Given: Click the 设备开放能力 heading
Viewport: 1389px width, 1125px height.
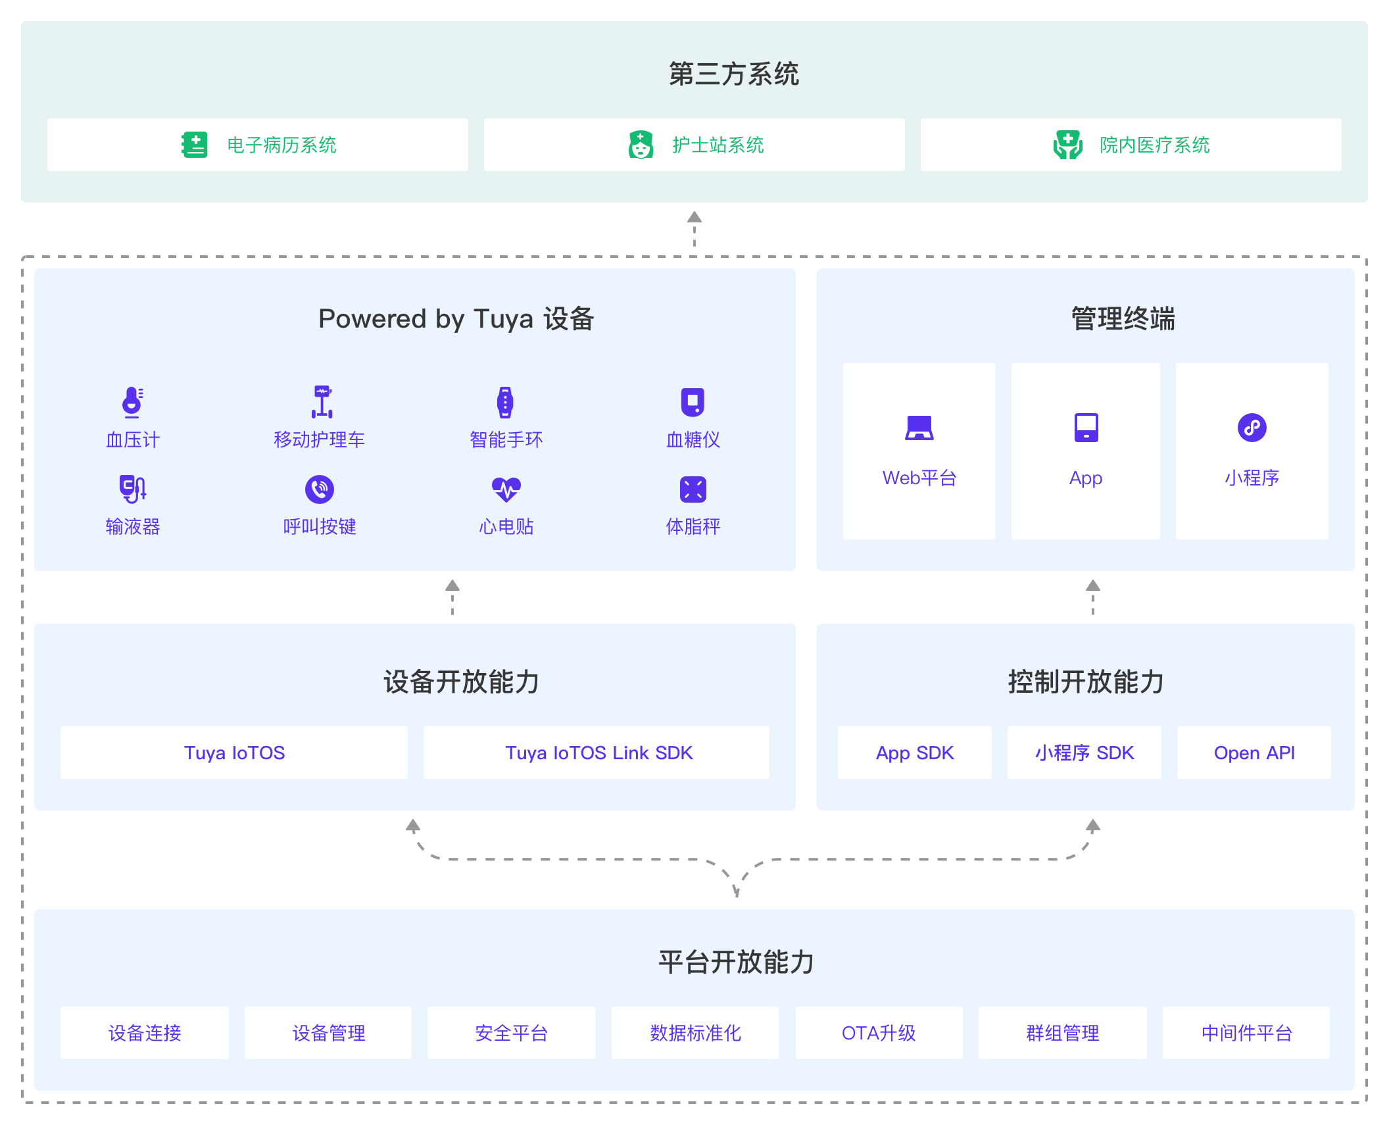Looking at the screenshot, I should (462, 682).
